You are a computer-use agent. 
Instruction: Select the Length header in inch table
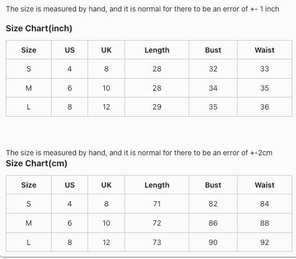[157, 50]
